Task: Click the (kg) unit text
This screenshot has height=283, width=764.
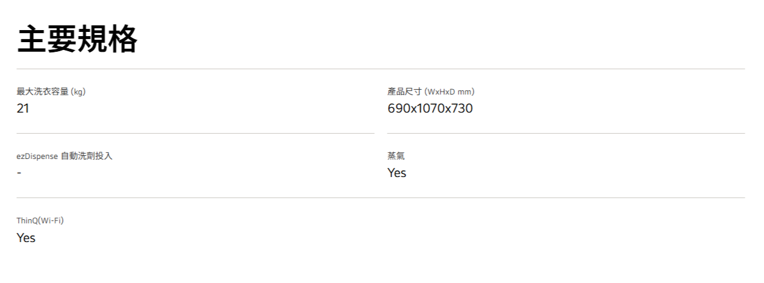Action: click(78, 92)
